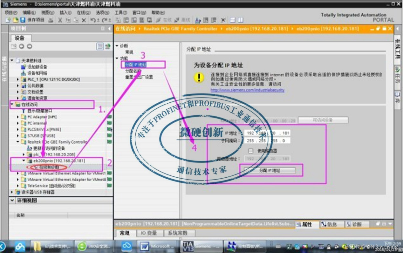Select Online & diagnostics under eb200pnio
The height and width of the screenshot is (253, 403).
[x=49, y=167]
